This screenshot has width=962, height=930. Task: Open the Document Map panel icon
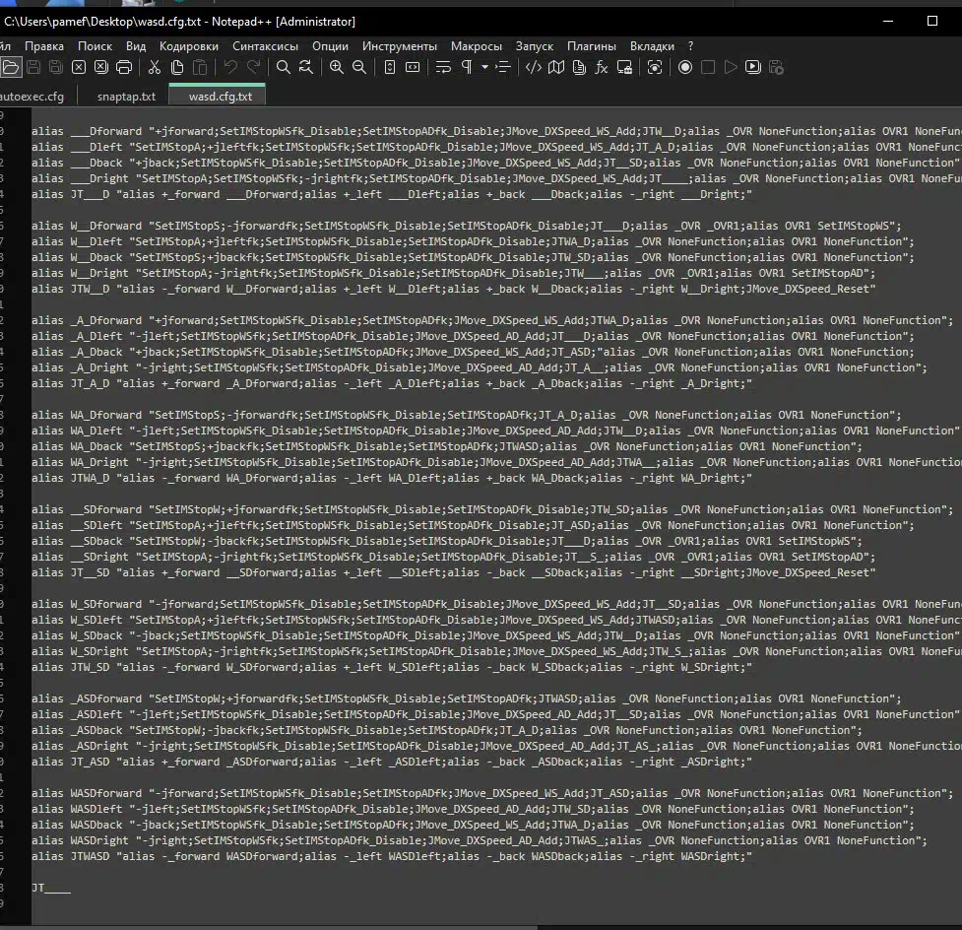(x=556, y=67)
